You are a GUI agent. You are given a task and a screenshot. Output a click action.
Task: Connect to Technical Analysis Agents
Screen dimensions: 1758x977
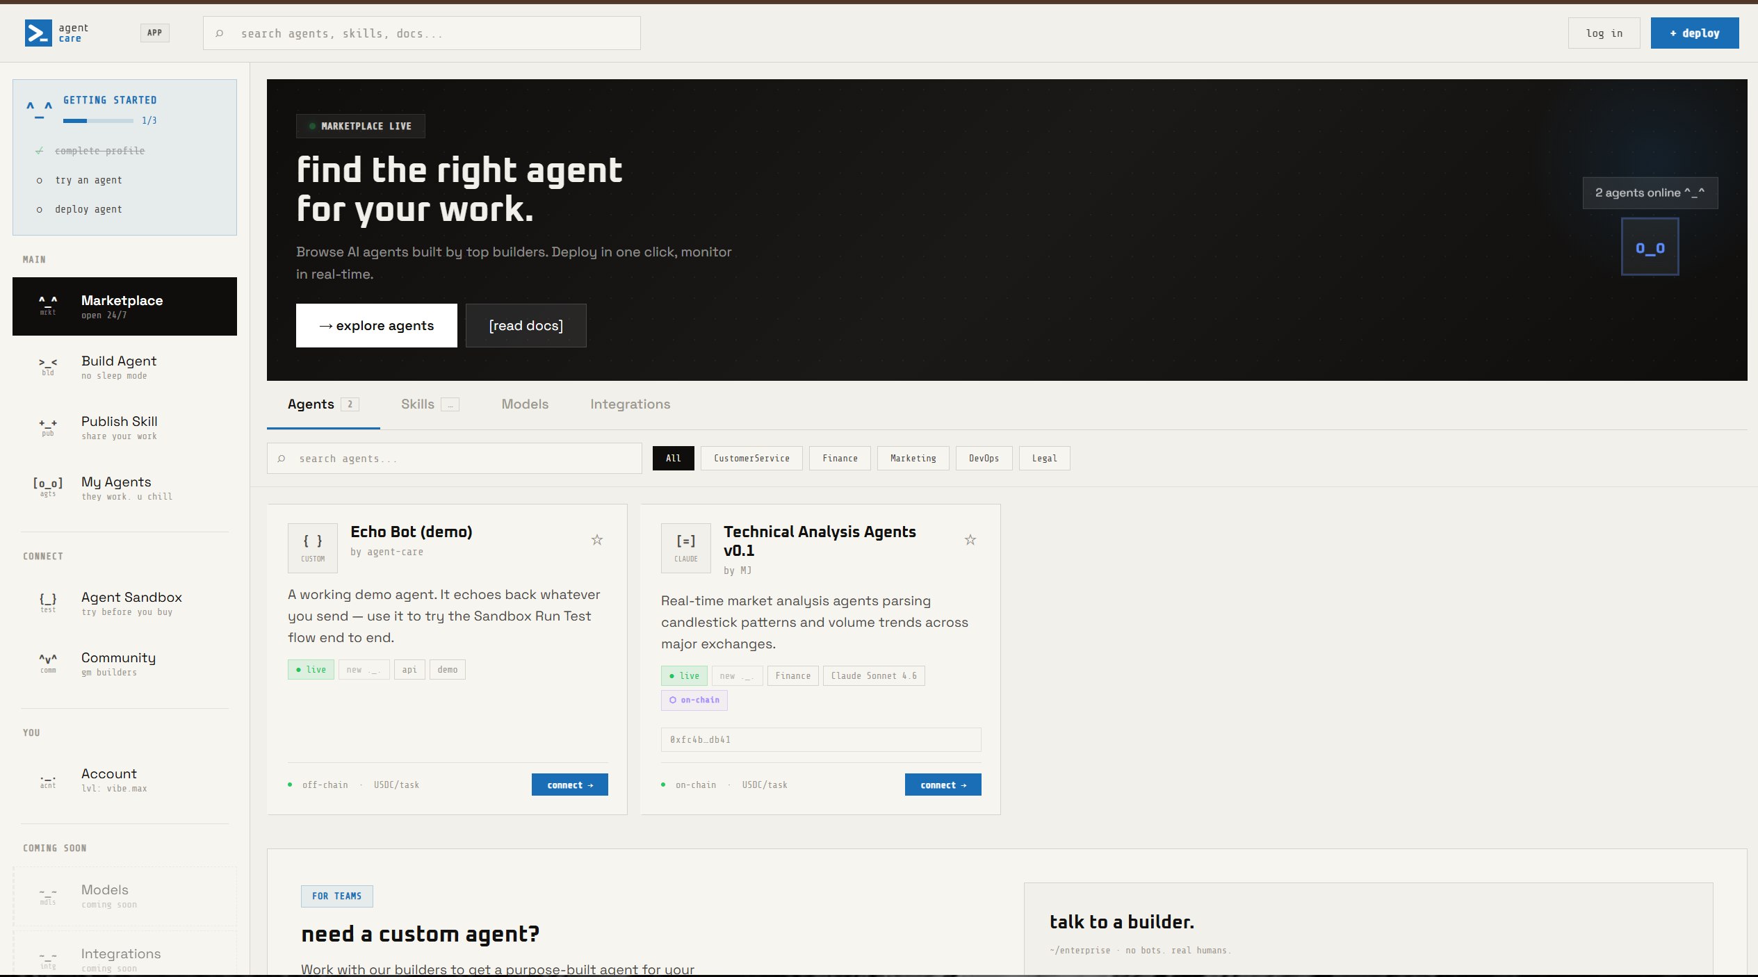click(x=943, y=785)
